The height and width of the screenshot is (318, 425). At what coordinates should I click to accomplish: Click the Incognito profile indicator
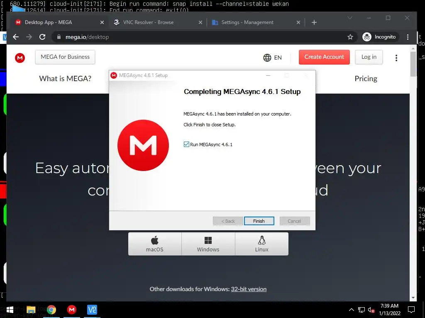379,37
